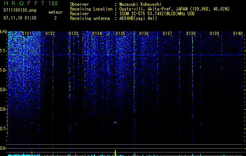246x156 pixels.
Task: Click the 0132 time marker
Action: point(50,34)
